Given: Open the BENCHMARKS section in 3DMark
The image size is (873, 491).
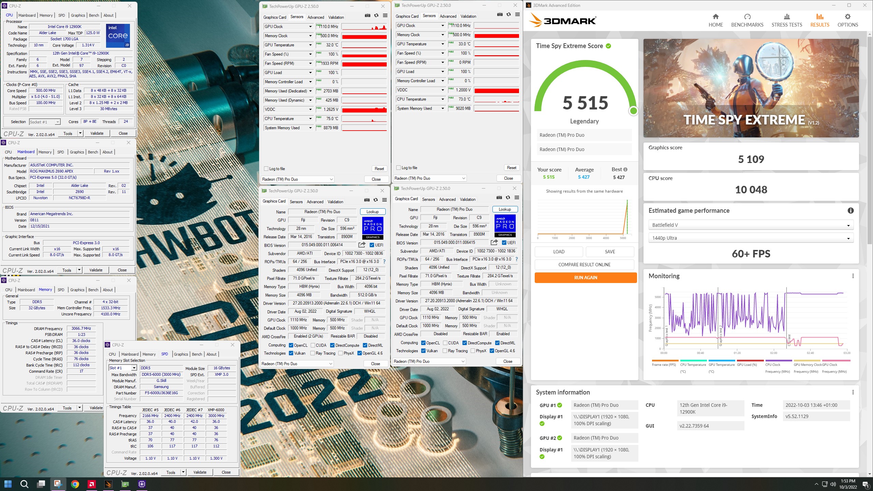Looking at the screenshot, I should pos(747,20).
